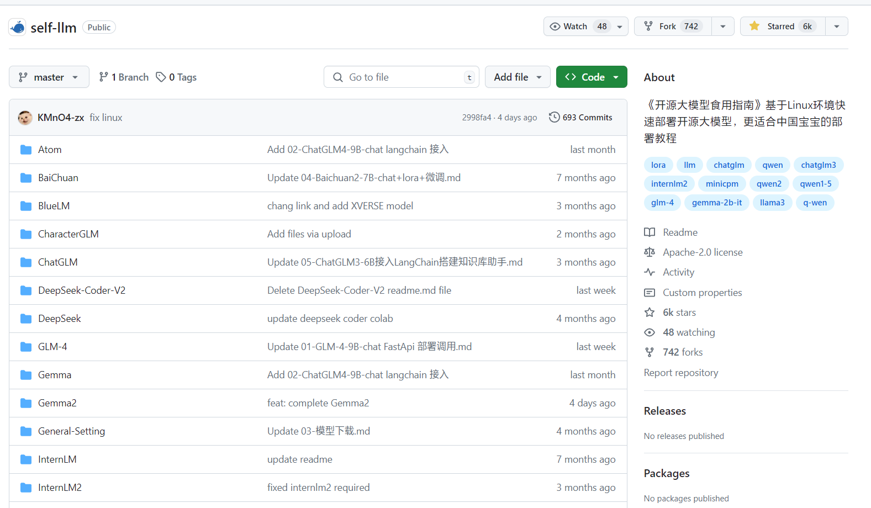Screen dimensions: 871x508
Task: Click the BlueLM folder icon
Action: 26,206
